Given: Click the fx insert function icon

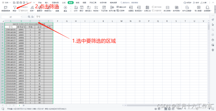Looking at the screenshot, I should tap(32, 17).
